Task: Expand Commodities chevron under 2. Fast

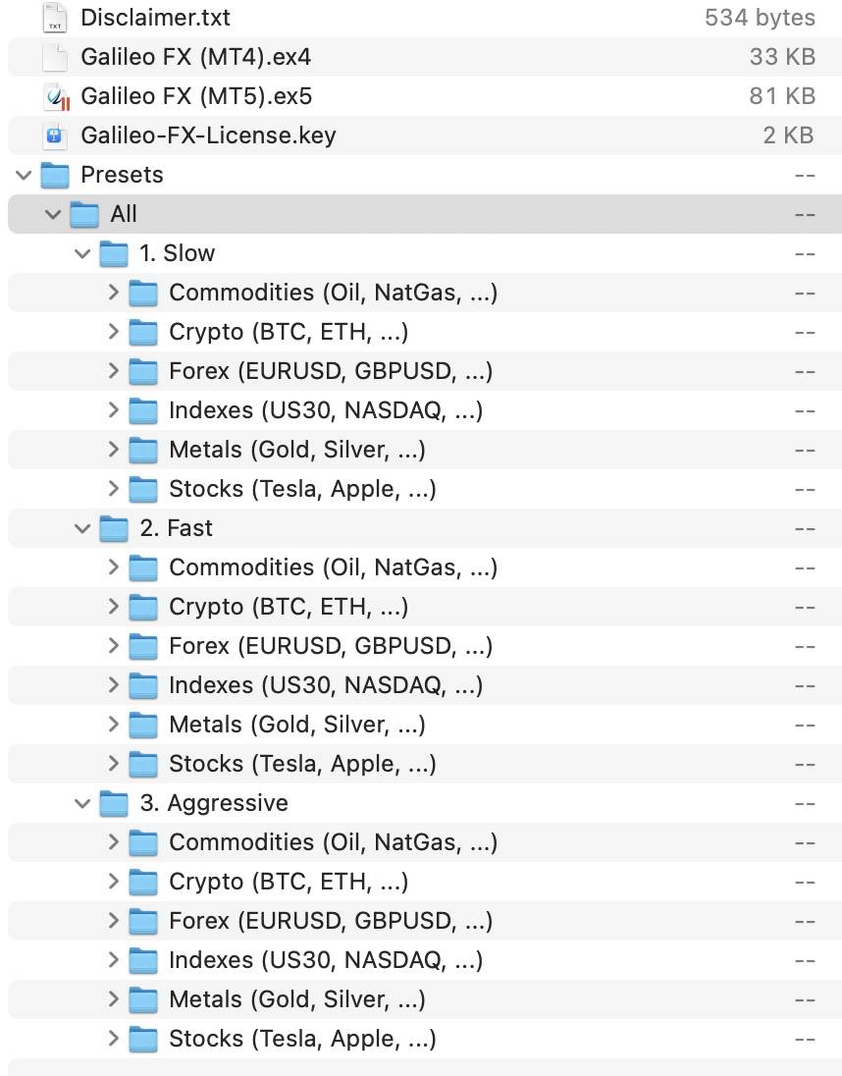Action: point(114,567)
